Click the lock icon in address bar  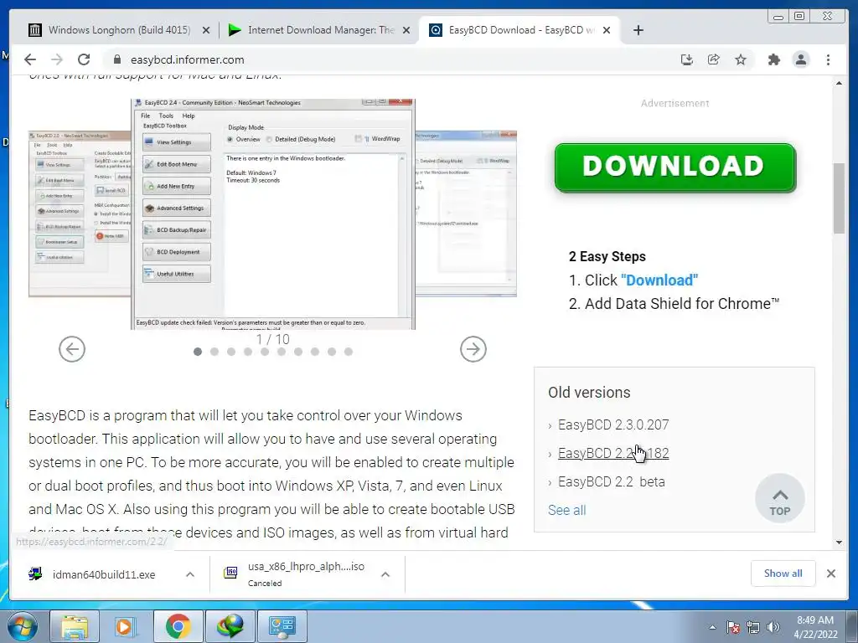point(116,59)
